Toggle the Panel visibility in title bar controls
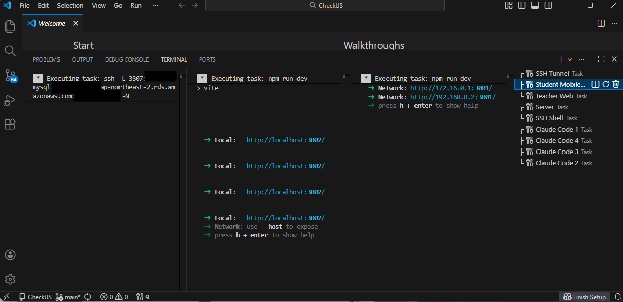623x302 pixels. (535, 5)
